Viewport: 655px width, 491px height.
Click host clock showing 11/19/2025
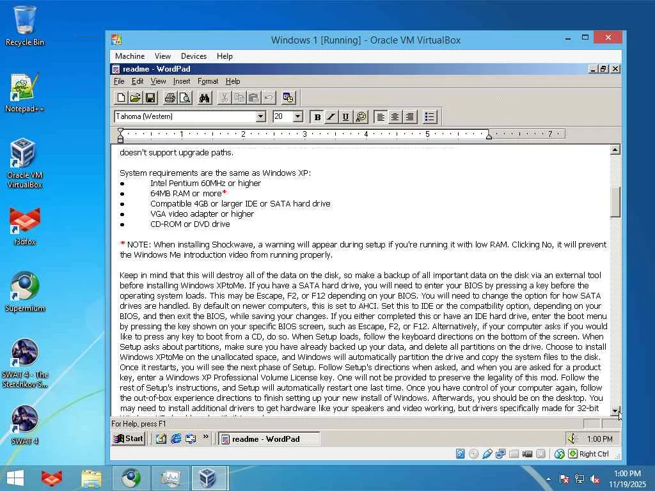pos(627,479)
